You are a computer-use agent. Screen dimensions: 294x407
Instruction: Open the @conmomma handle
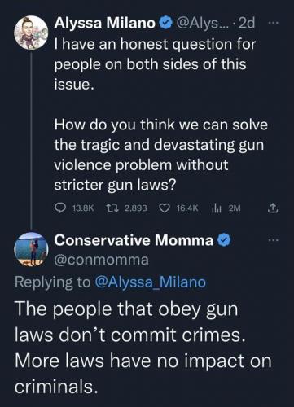click(102, 260)
